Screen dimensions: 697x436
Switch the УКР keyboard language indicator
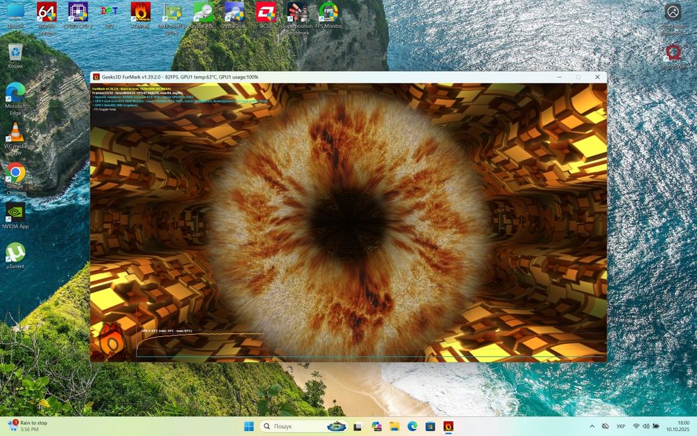(x=621, y=426)
